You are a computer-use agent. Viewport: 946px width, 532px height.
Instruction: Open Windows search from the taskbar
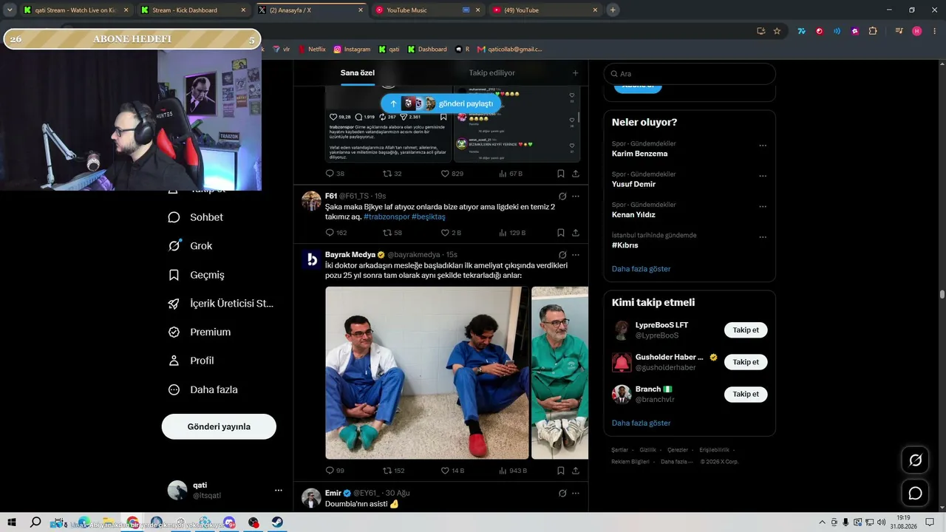pos(35,522)
